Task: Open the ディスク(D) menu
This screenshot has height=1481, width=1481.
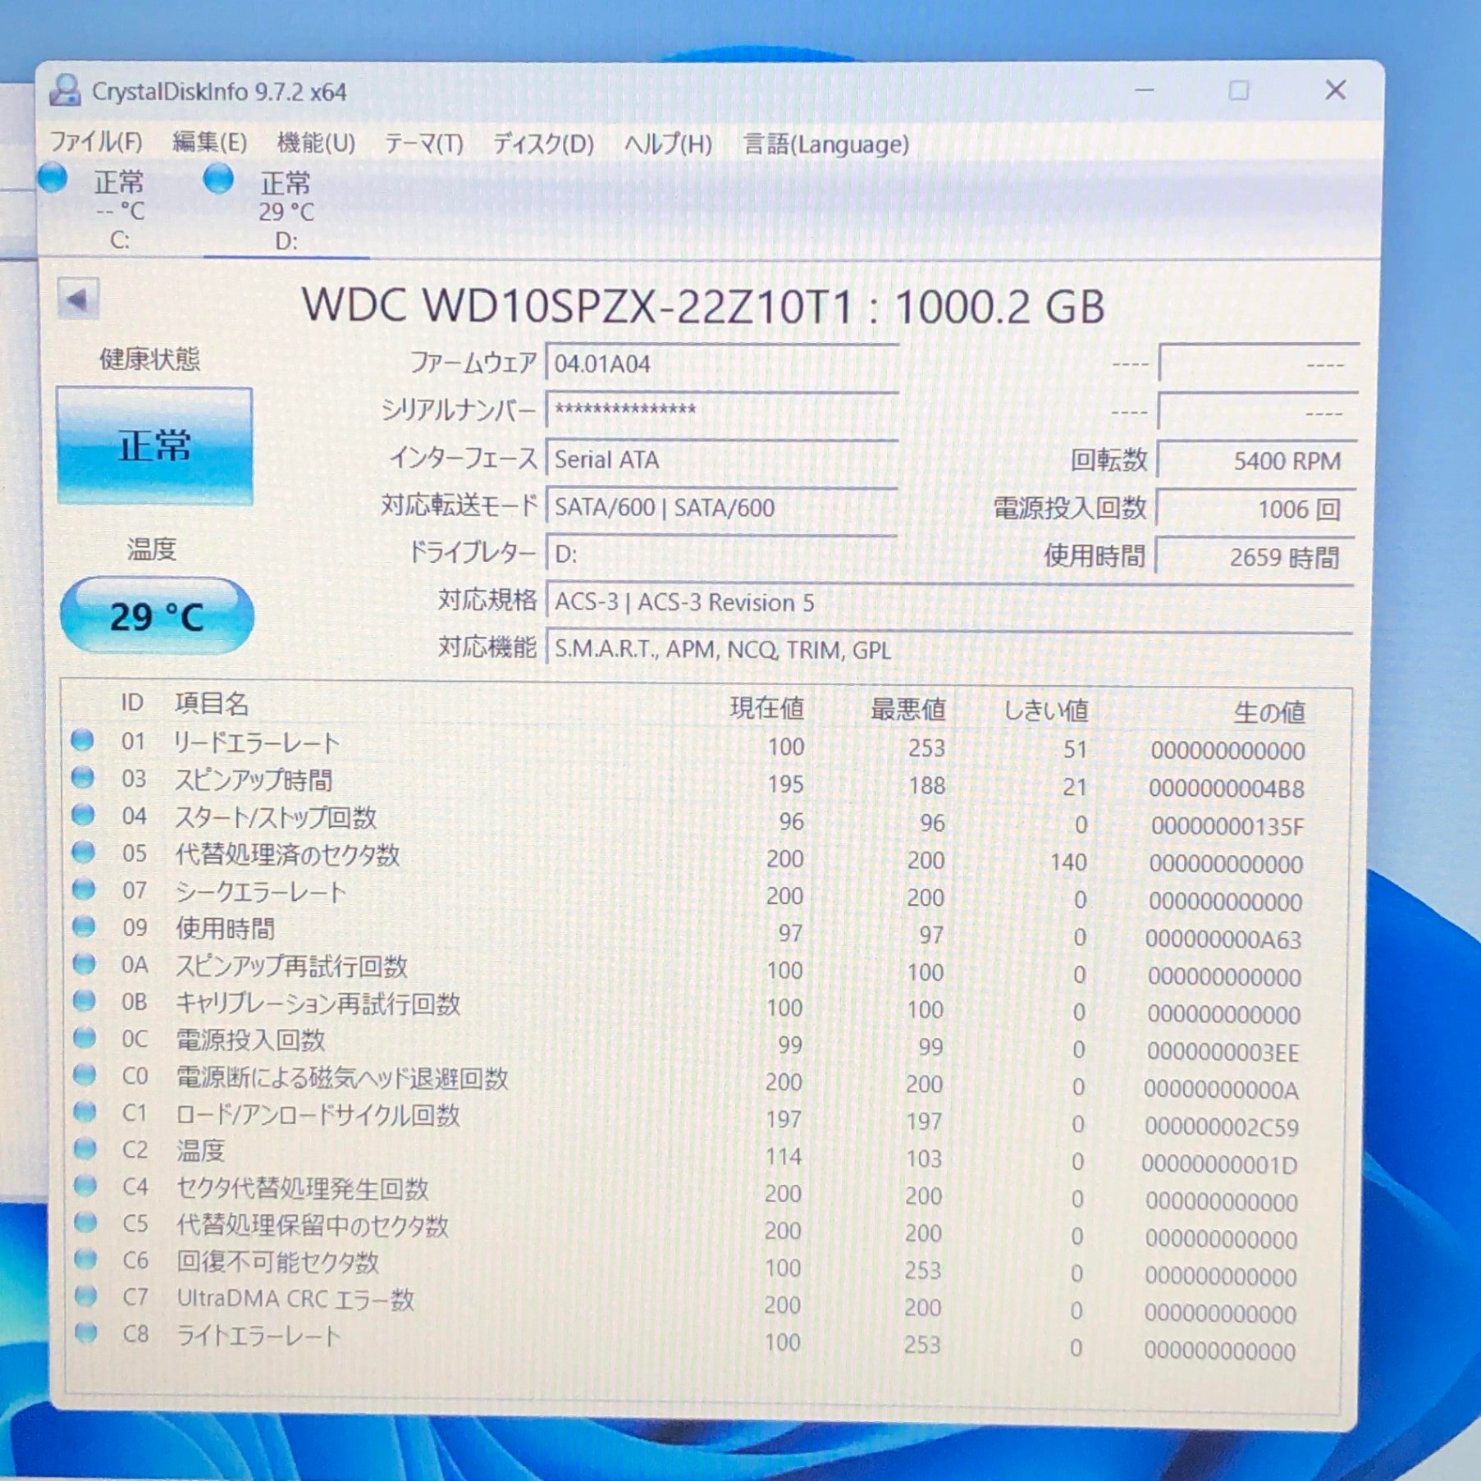Action: click(x=542, y=144)
